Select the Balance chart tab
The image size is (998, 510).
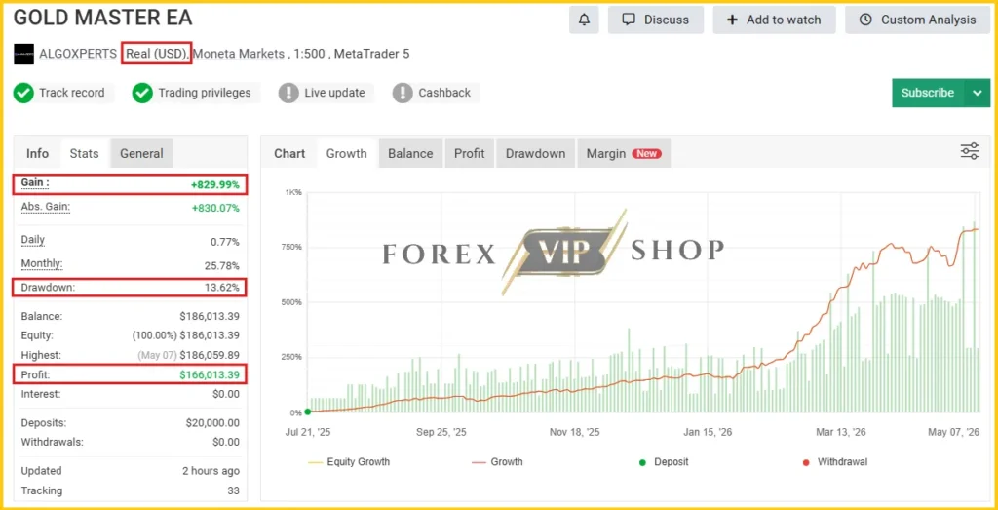tap(410, 153)
